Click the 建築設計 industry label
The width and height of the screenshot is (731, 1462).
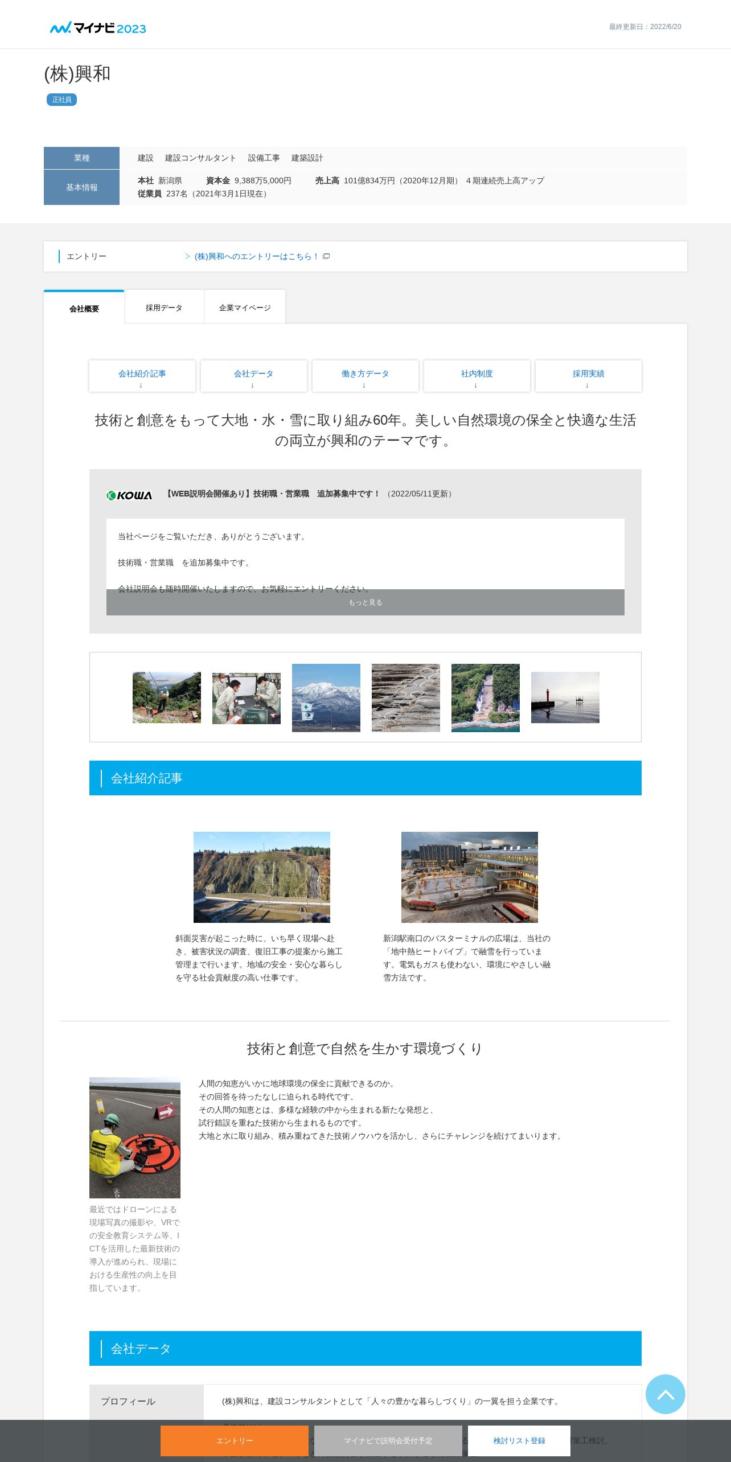pyautogui.click(x=307, y=158)
